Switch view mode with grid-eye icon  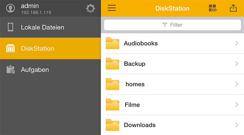point(213,8)
